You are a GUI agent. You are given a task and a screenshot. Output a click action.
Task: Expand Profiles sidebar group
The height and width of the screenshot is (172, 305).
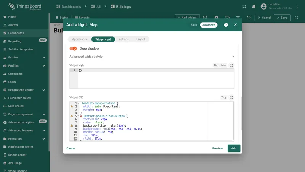[x=44, y=66]
